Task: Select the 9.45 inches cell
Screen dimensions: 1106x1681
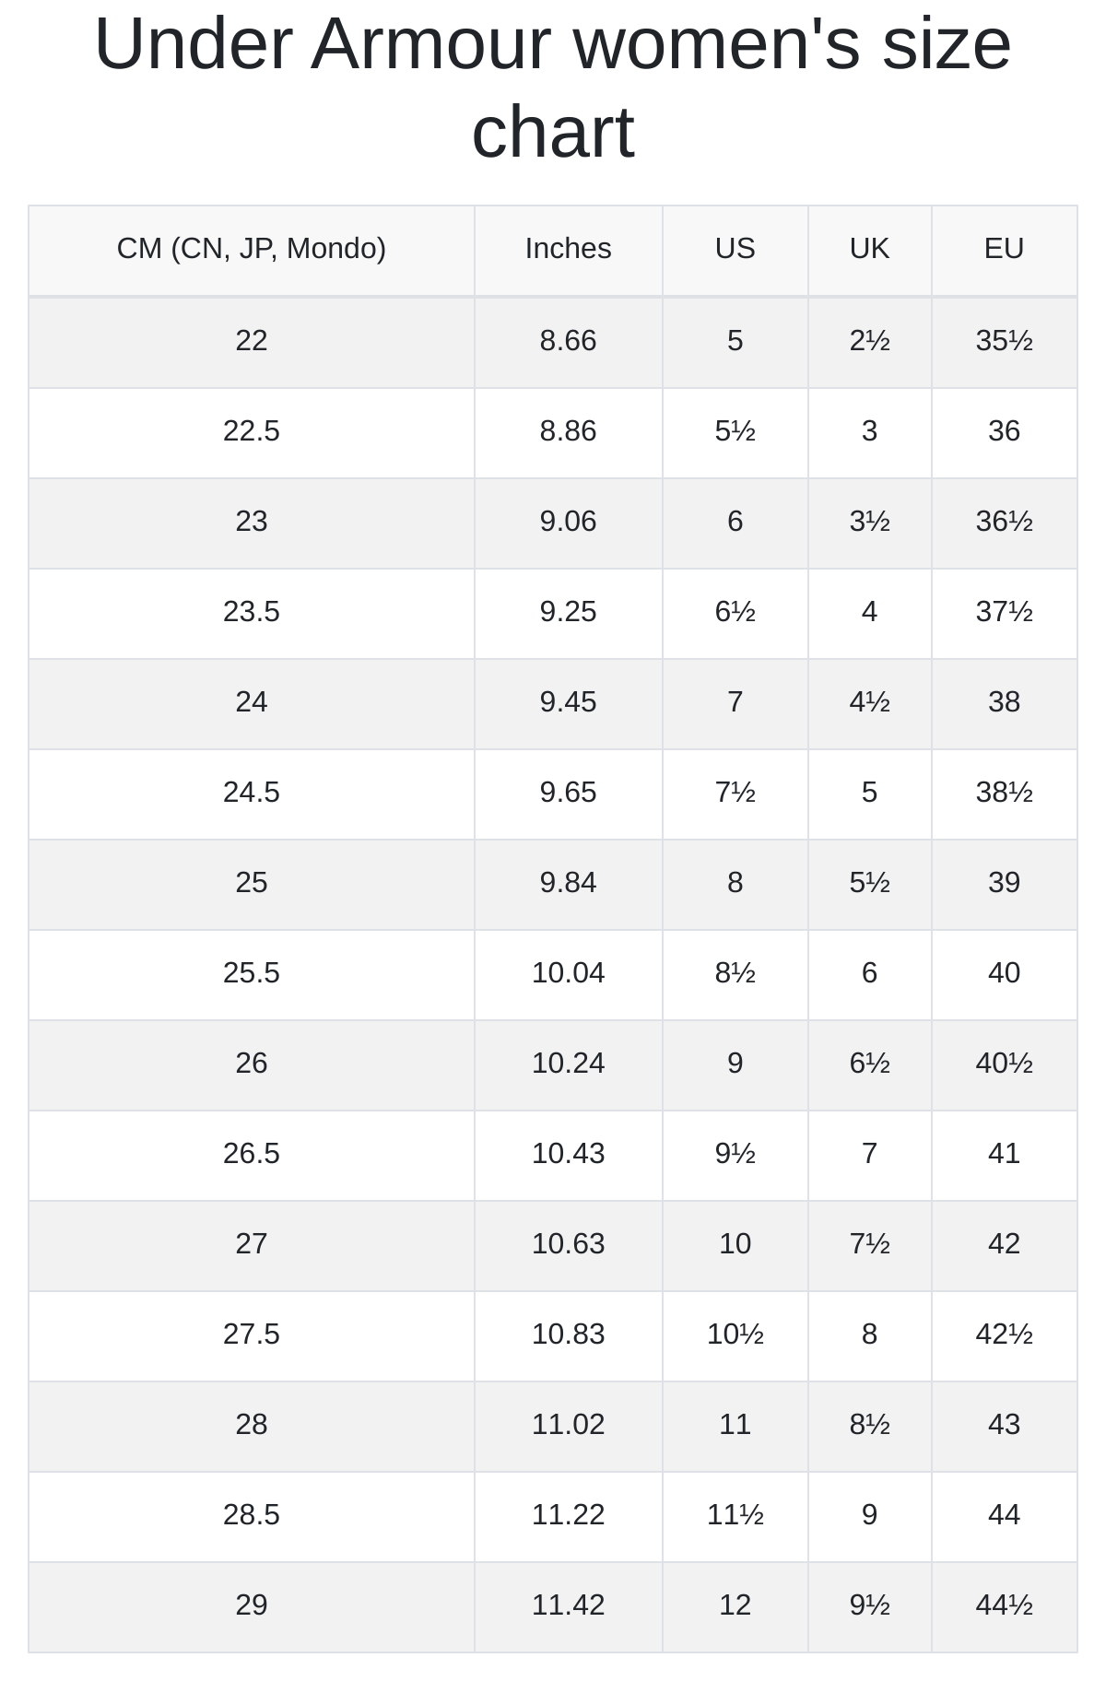Action: coord(569,703)
